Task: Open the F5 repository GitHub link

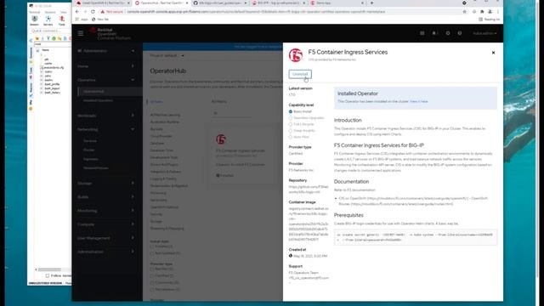Action: pyautogui.click(x=308, y=189)
